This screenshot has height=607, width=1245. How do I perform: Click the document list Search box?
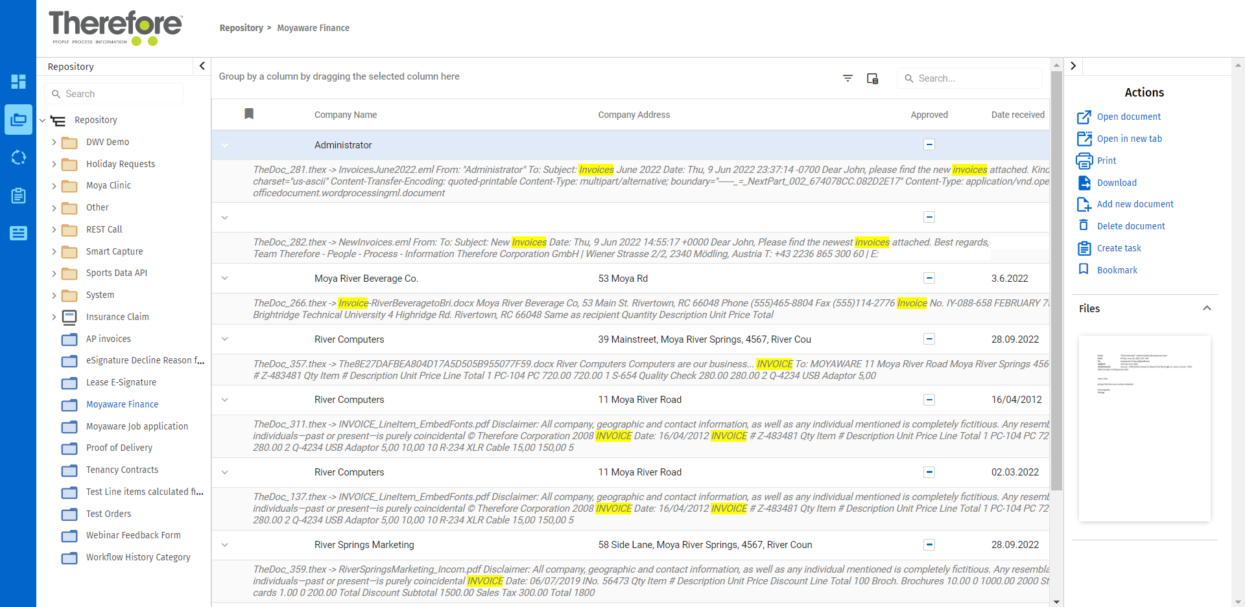click(969, 78)
